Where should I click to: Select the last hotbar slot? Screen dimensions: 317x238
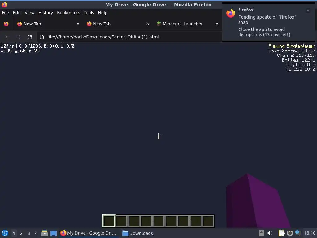208,221
